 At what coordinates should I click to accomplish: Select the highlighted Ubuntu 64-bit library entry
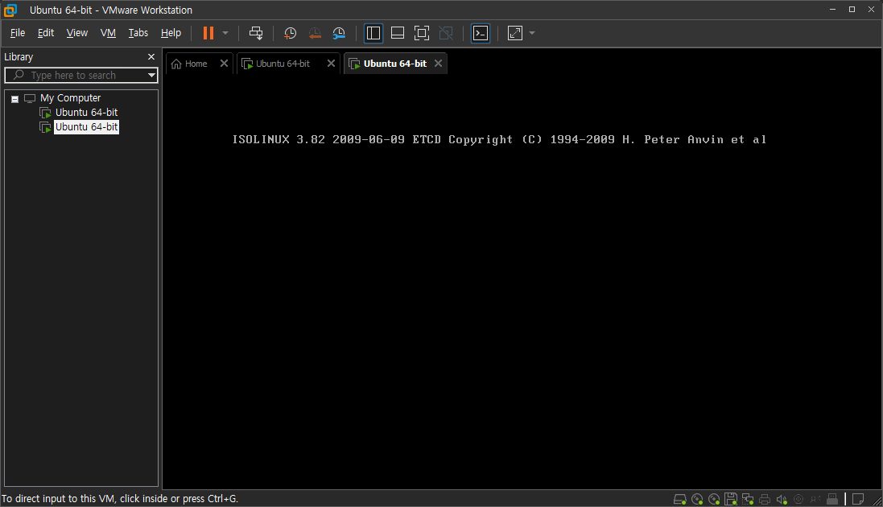(x=86, y=127)
